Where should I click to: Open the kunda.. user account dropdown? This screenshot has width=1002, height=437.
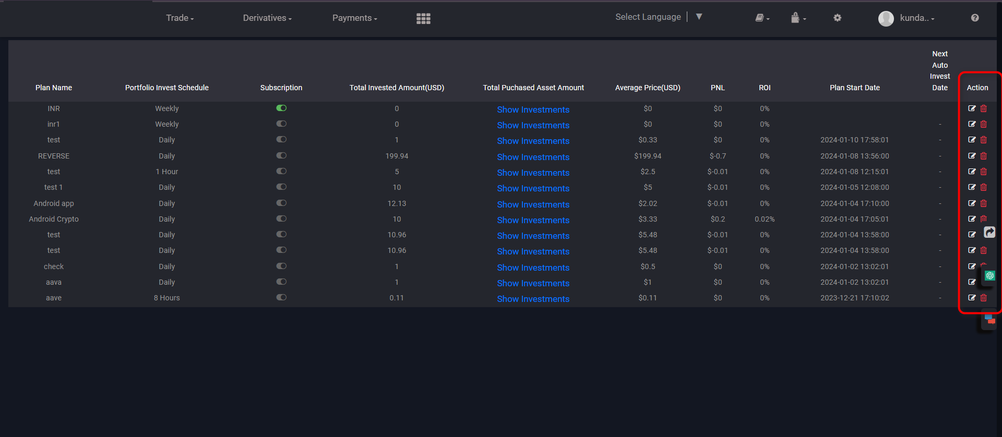[907, 18]
